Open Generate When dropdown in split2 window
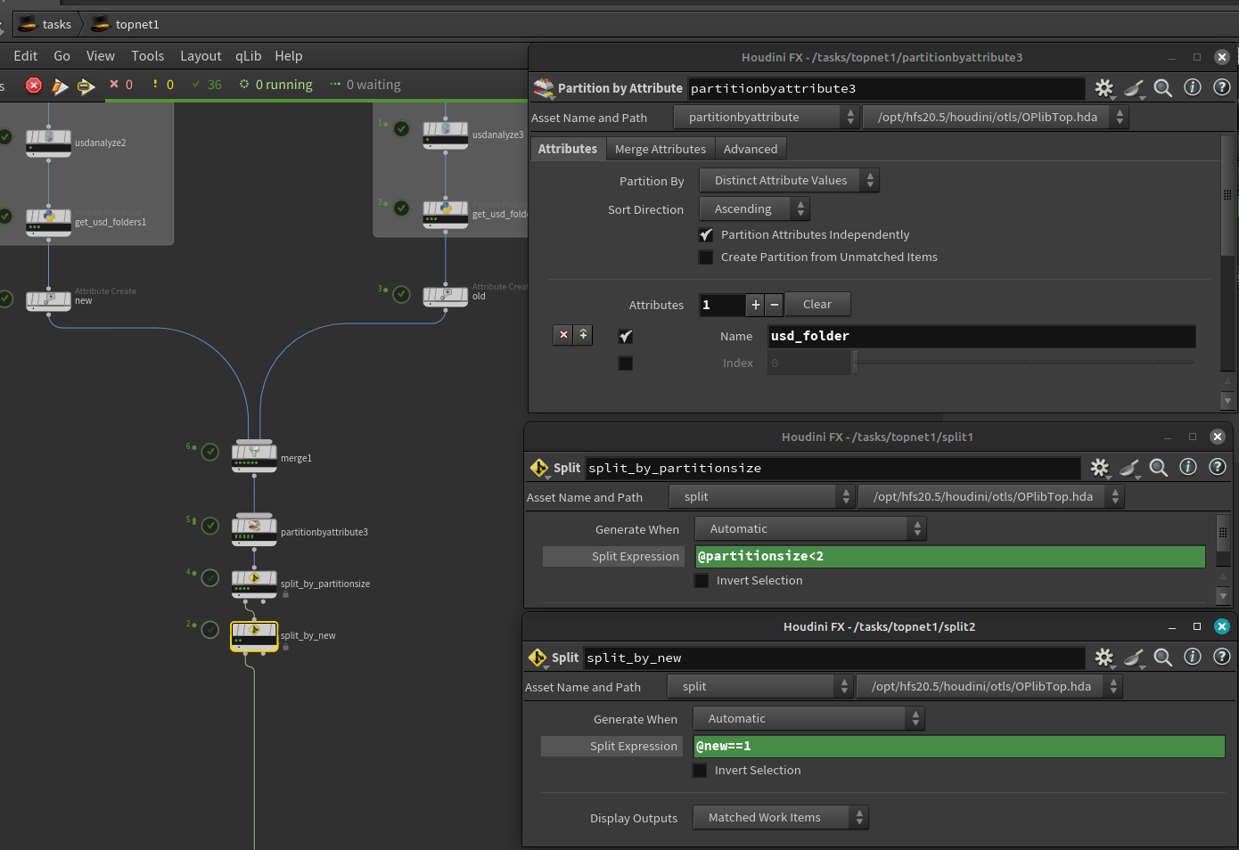Screen dimensions: 1239x850 point(808,719)
